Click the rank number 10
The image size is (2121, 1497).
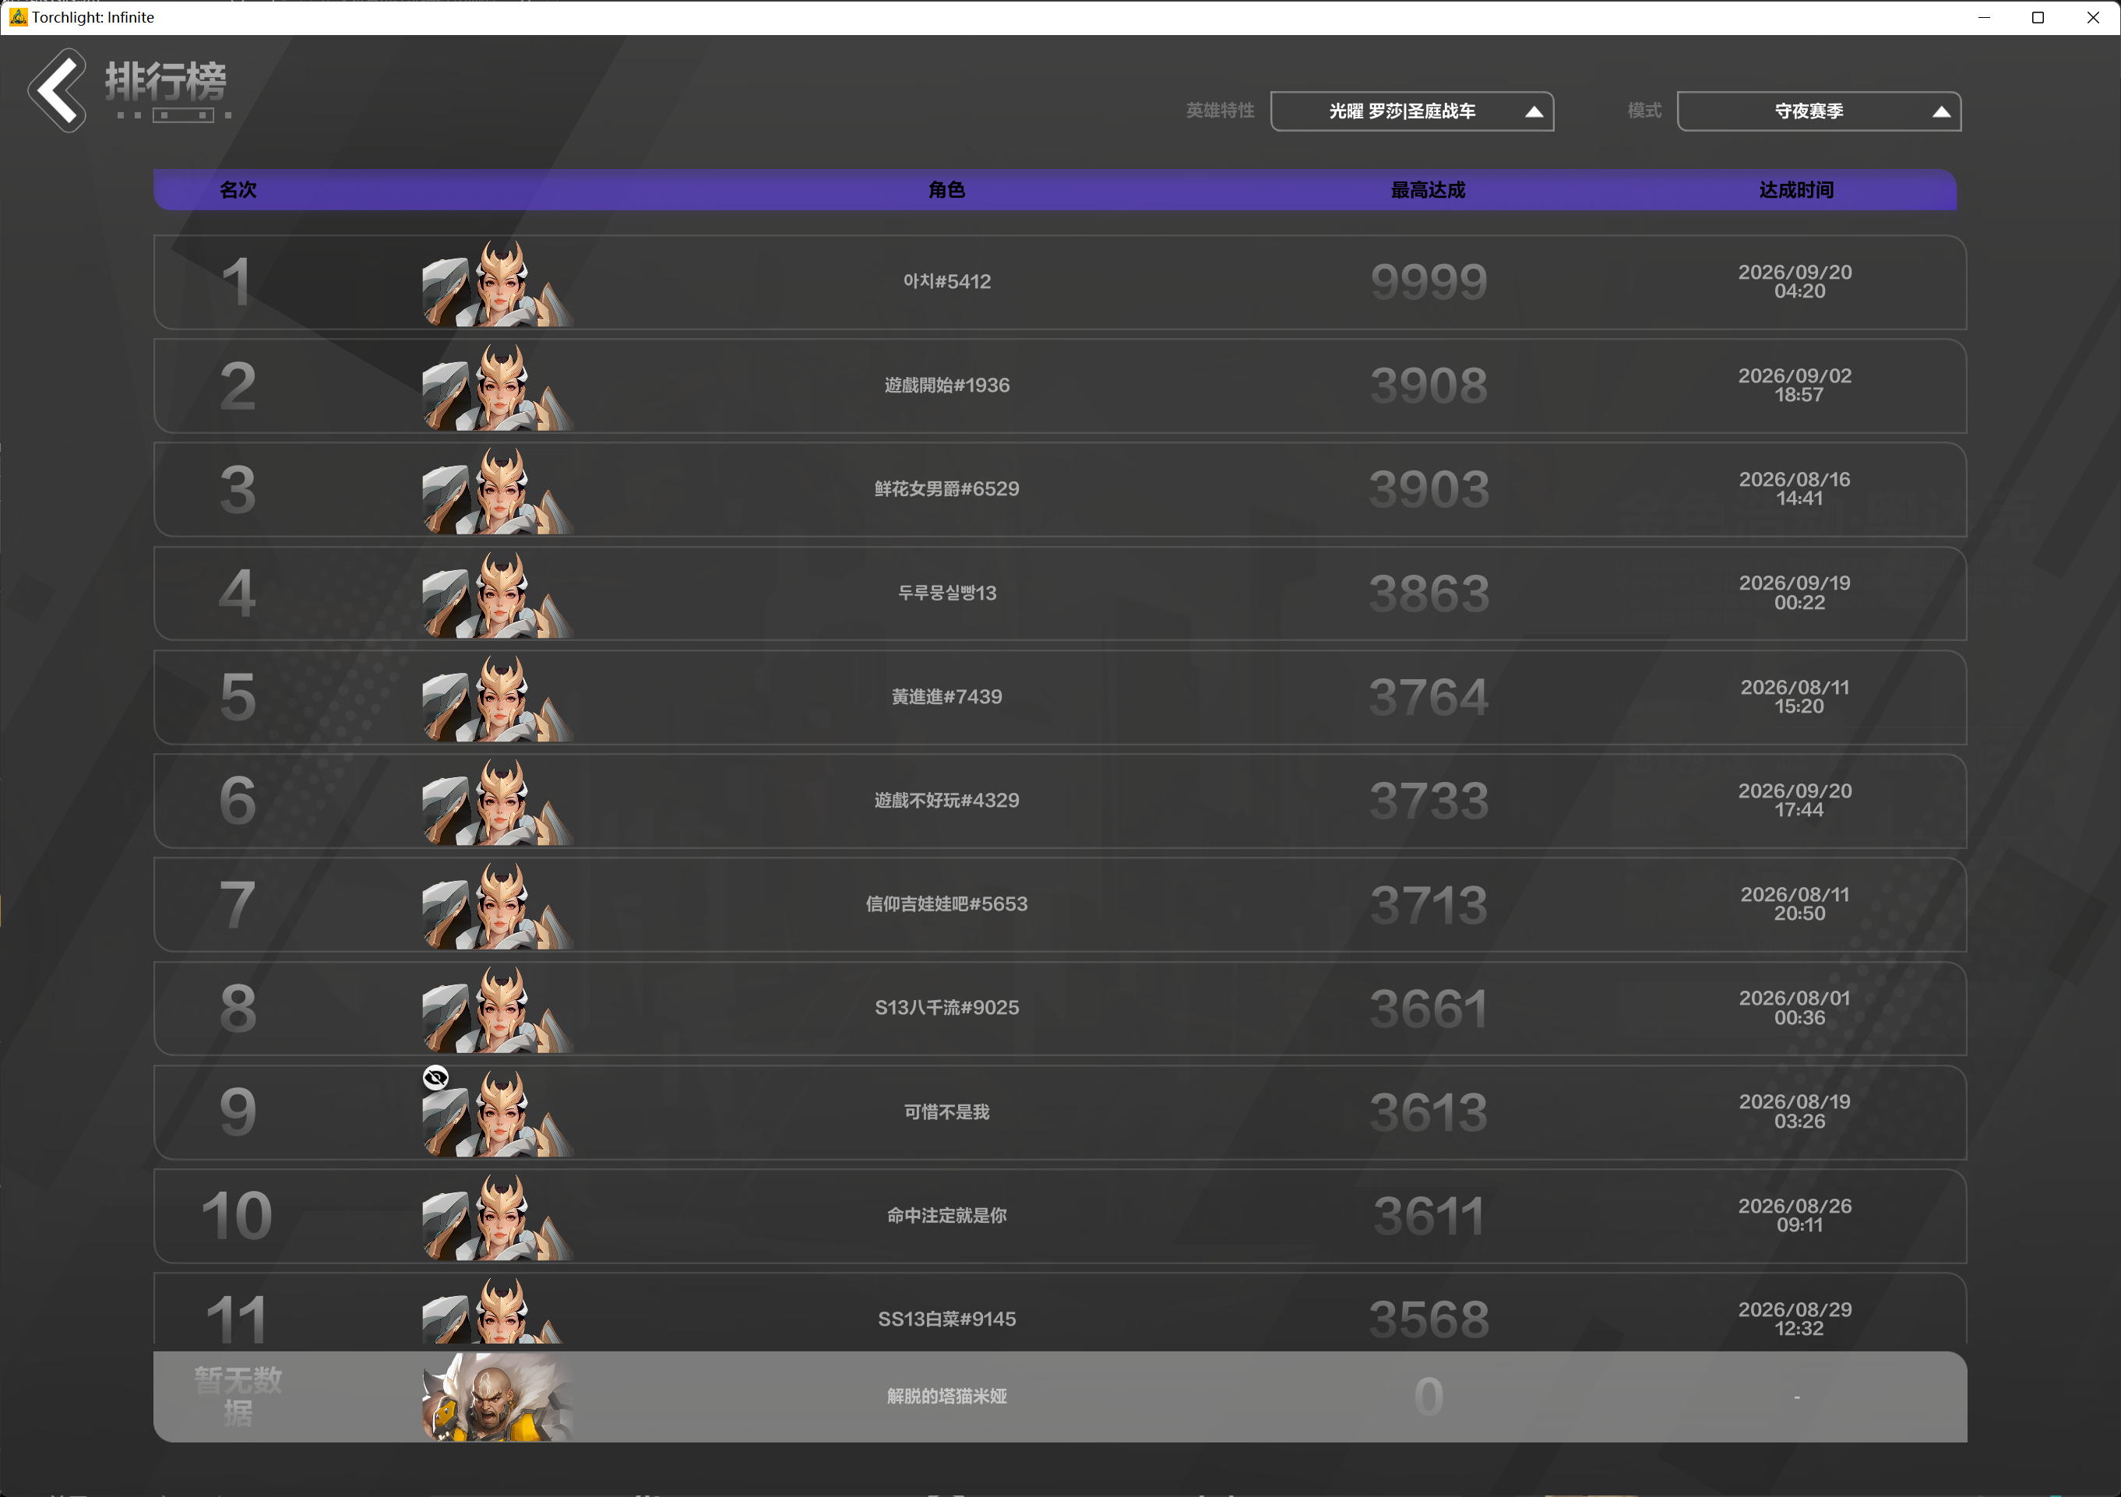click(238, 1217)
